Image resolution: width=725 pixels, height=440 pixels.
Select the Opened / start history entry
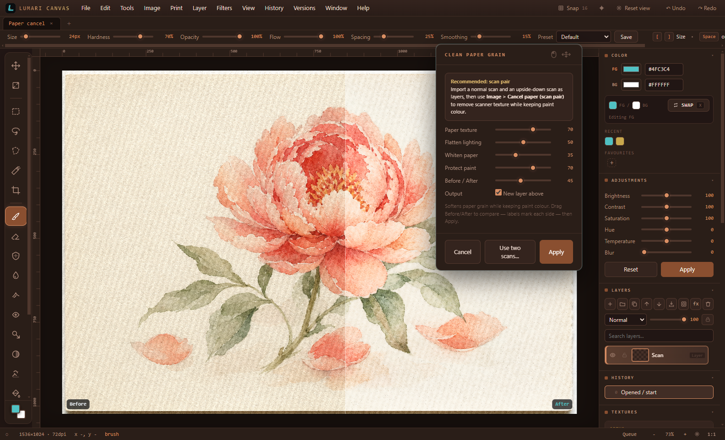point(659,392)
